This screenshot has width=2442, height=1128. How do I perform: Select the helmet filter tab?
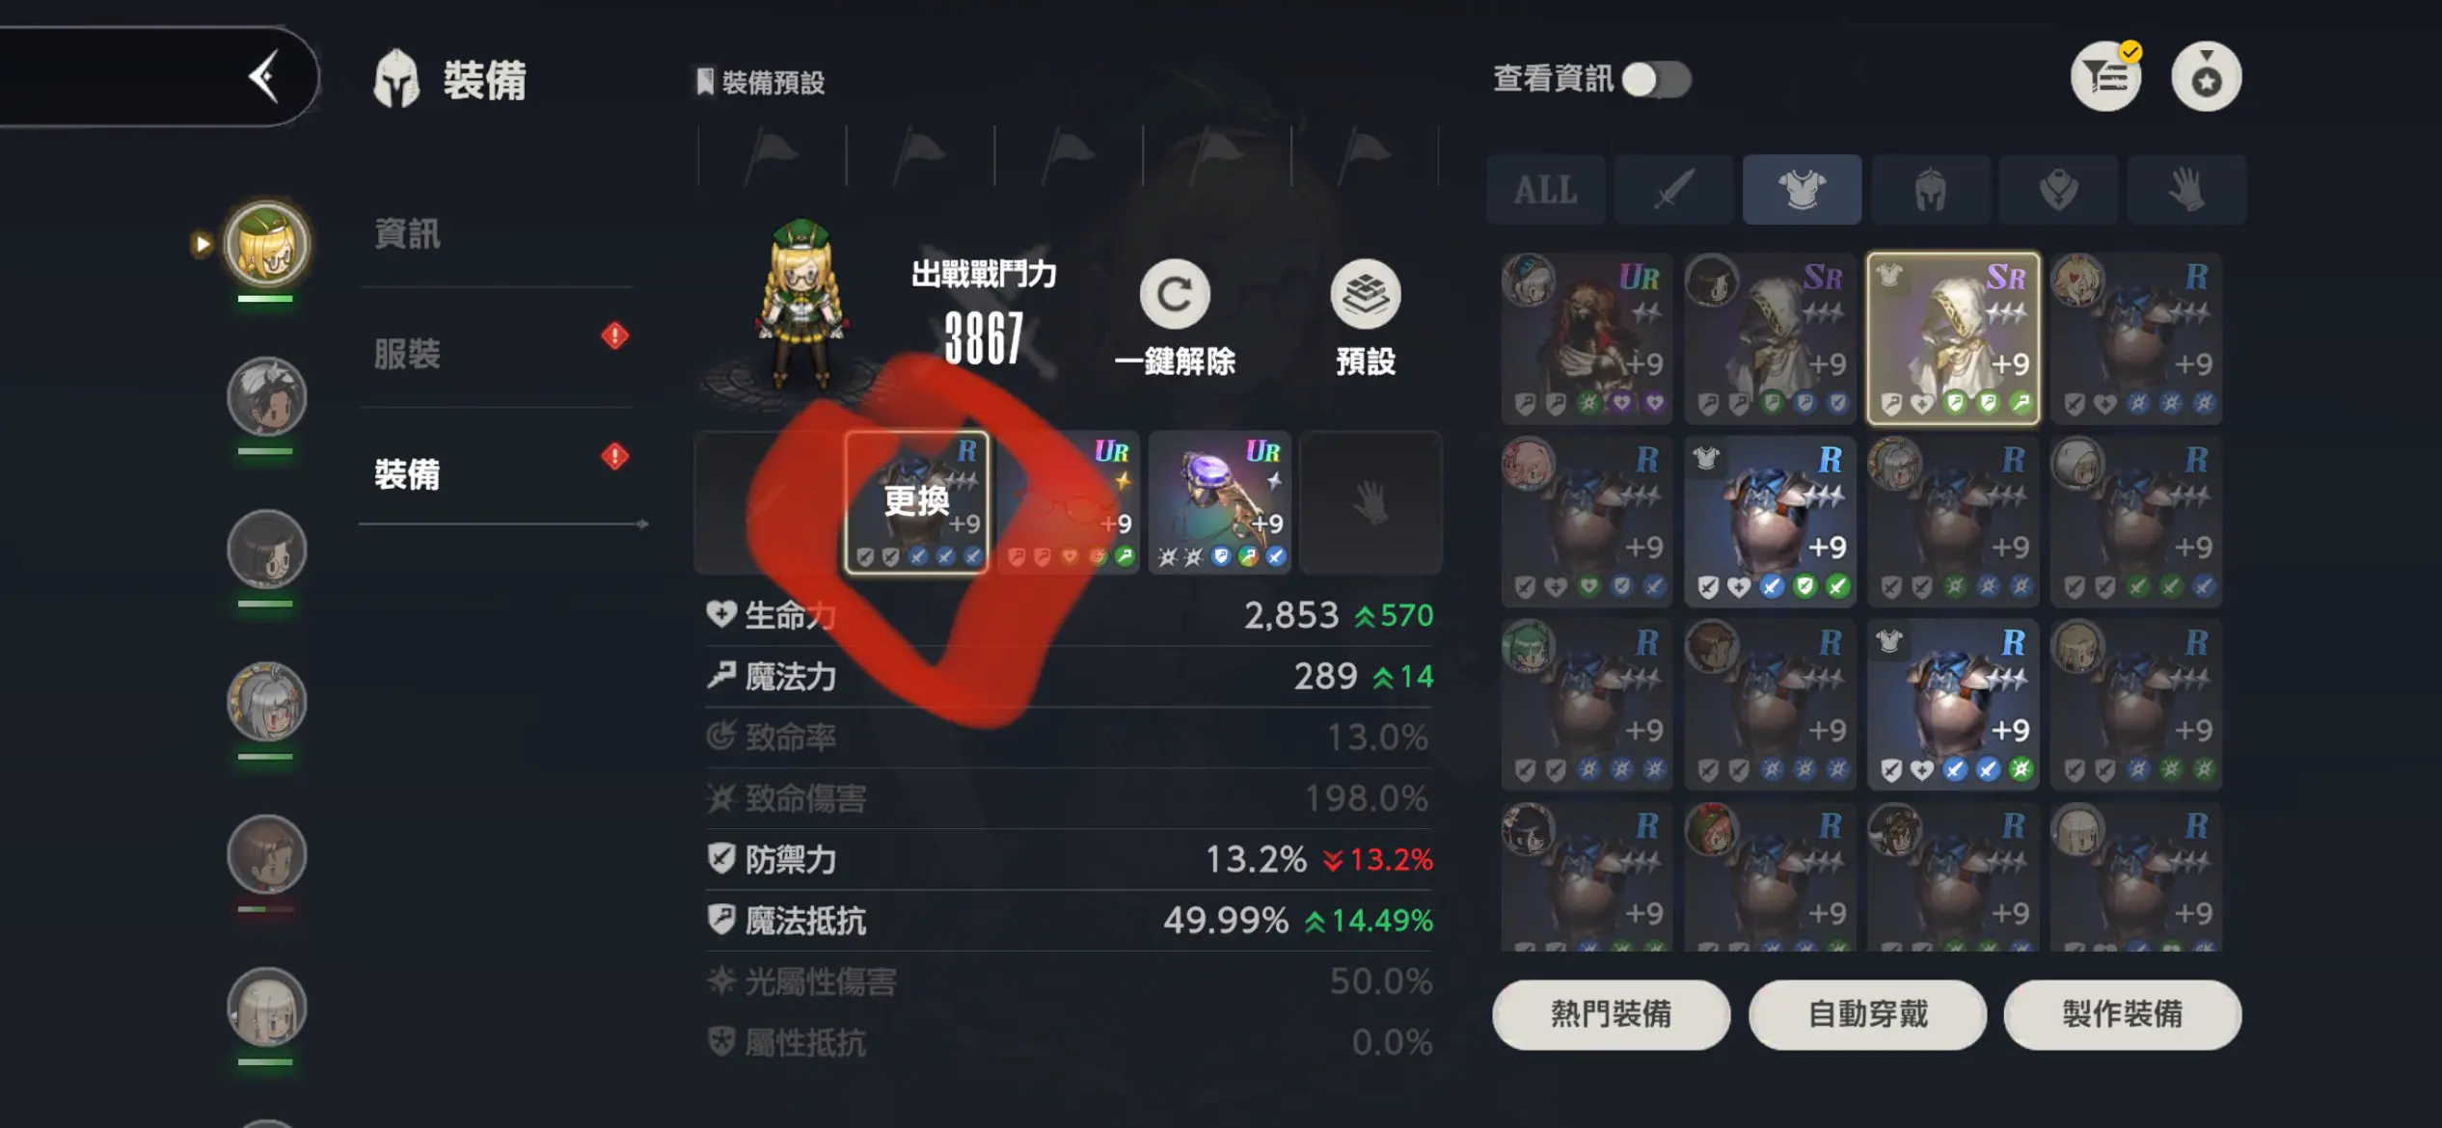coord(1930,189)
